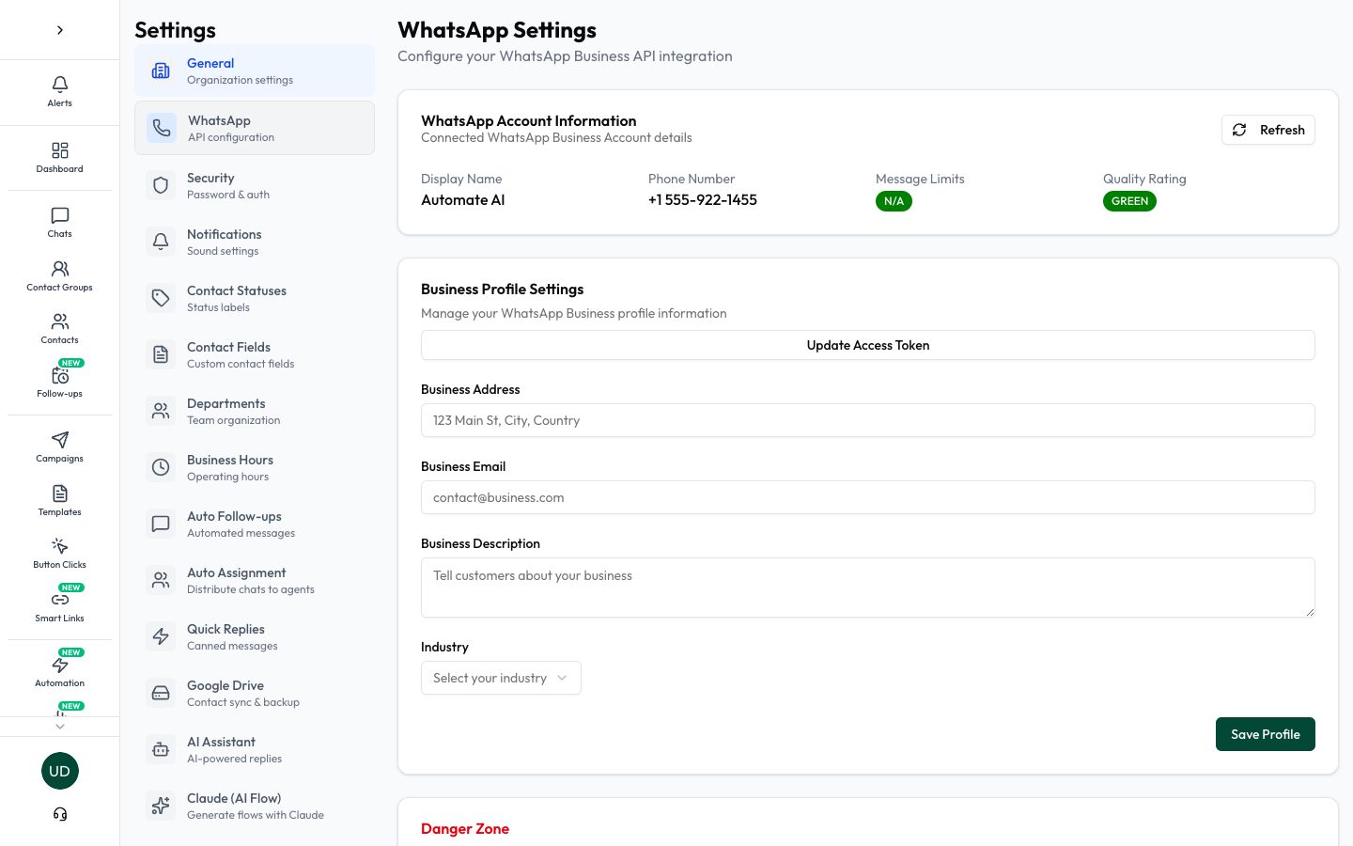Open the Dashboard icon
Viewport: 1353px width, 846px height.
pyautogui.click(x=59, y=150)
